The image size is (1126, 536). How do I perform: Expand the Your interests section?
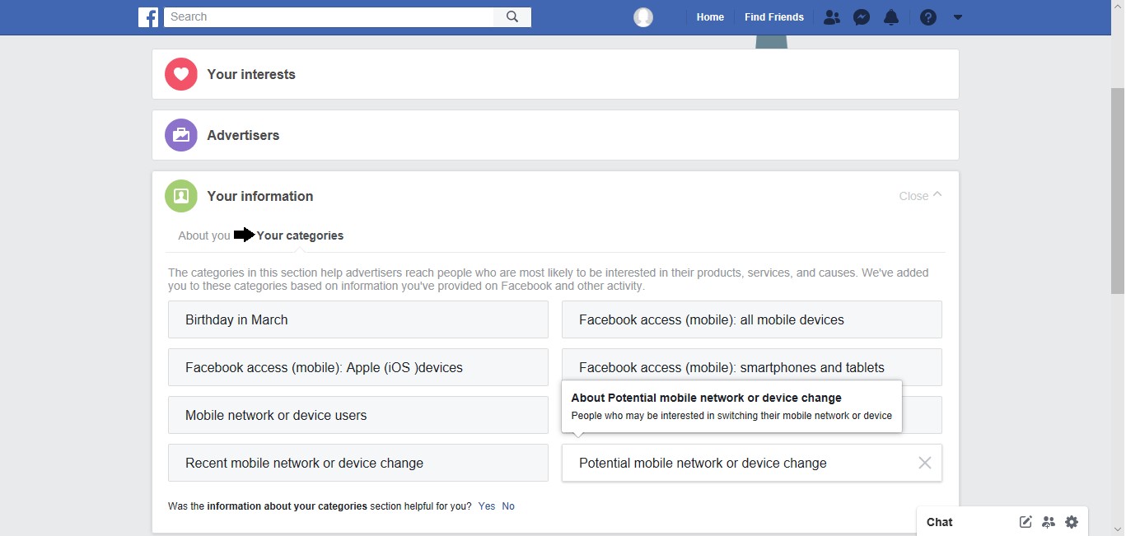(x=555, y=74)
